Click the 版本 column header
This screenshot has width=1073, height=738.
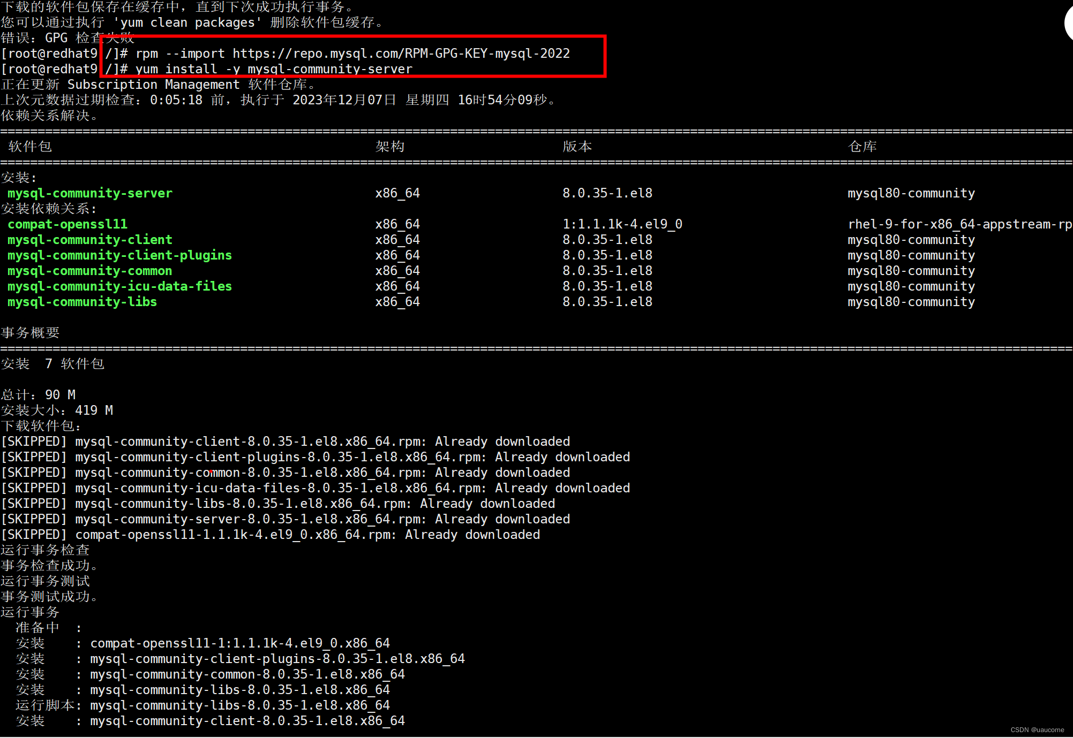(x=577, y=147)
